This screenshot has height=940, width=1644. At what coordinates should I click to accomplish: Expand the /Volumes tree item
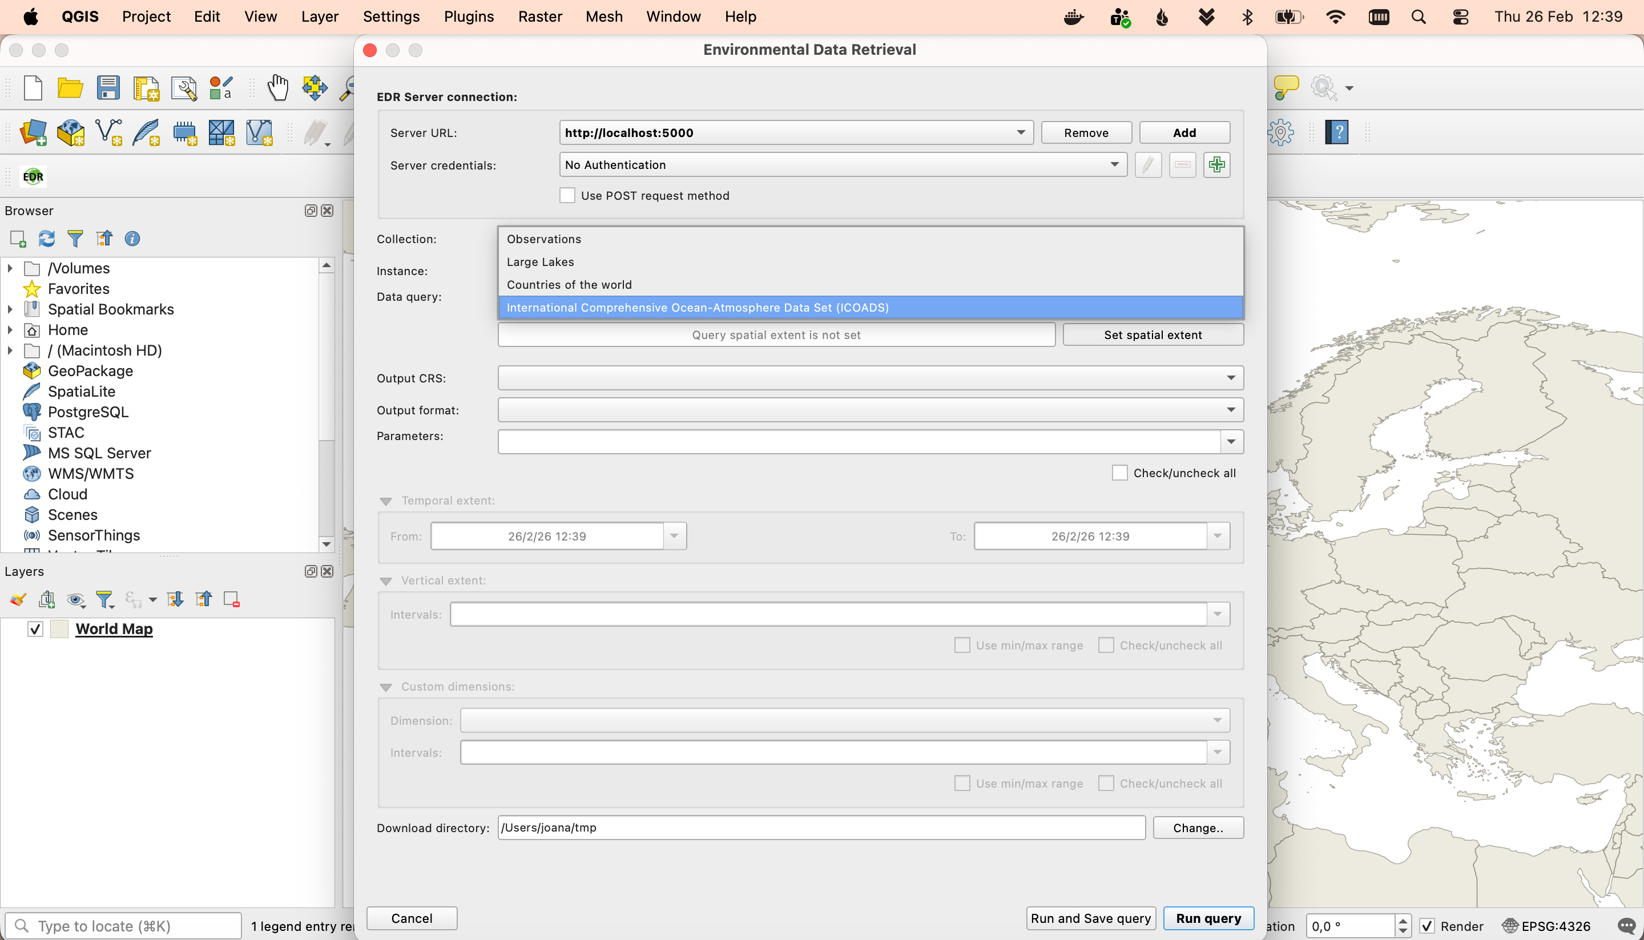(10, 268)
